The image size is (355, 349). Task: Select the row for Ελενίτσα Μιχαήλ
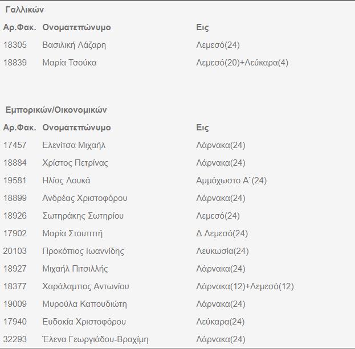coord(74,145)
